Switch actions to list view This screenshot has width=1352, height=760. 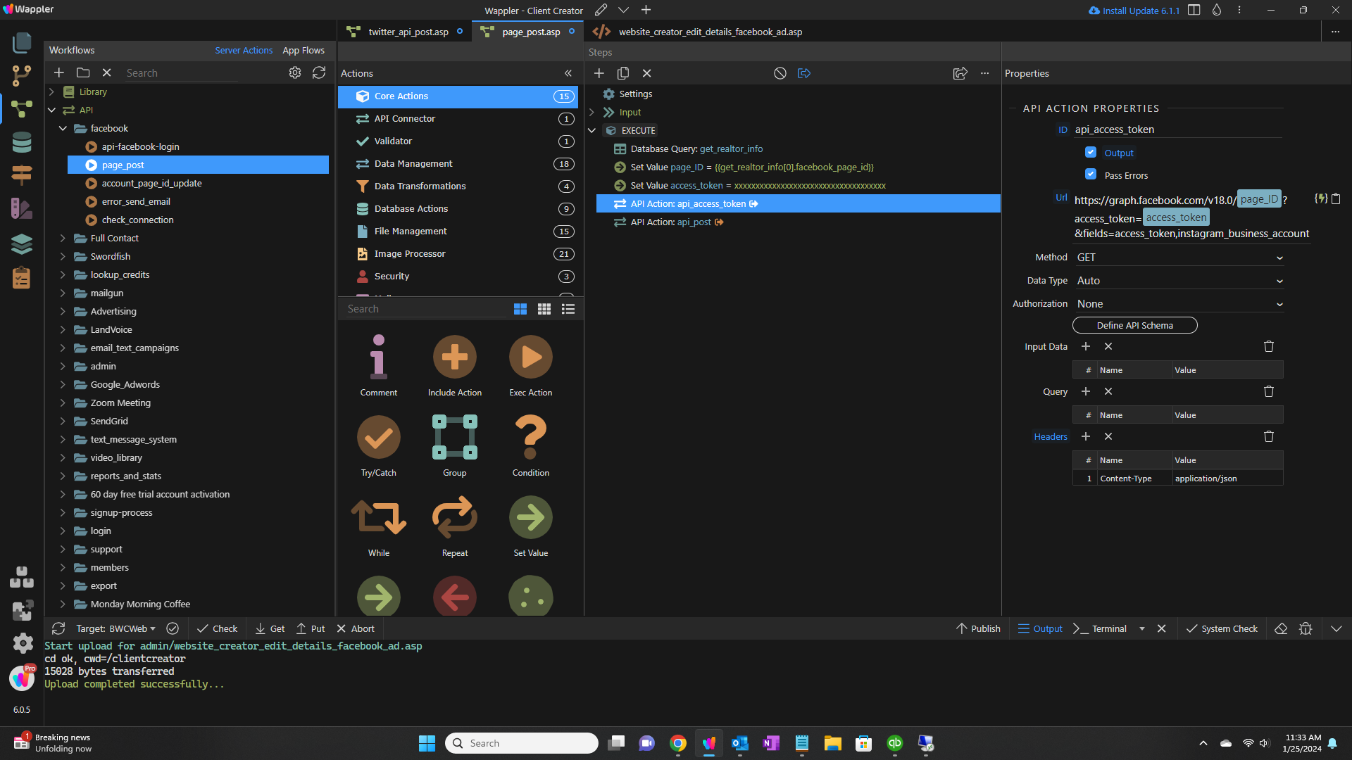(568, 309)
